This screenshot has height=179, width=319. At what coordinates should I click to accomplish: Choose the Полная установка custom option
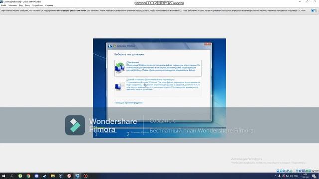click(158, 87)
